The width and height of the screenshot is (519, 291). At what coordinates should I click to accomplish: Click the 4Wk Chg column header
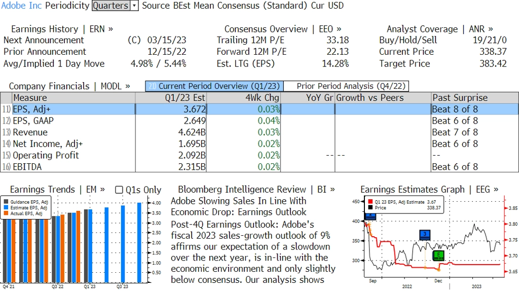point(244,98)
